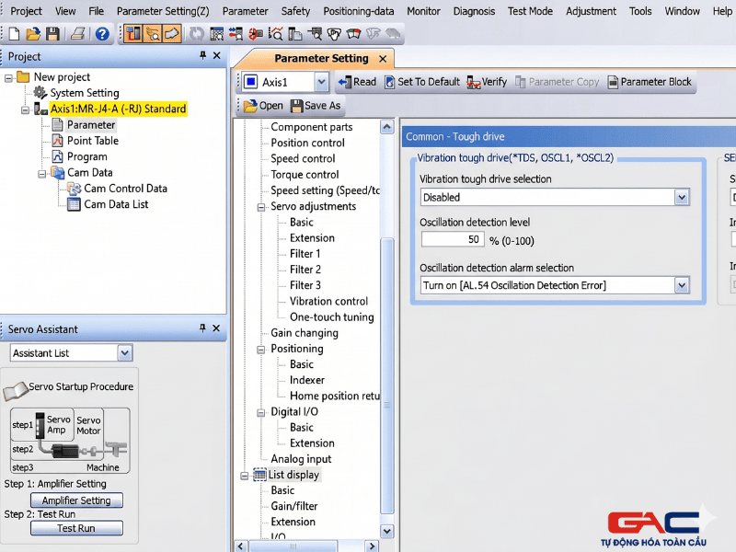Click the Amplifier Setting button

(76, 500)
